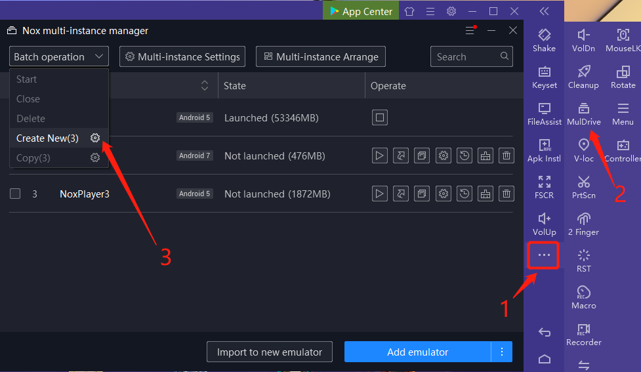Click the RST restart icon
This screenshot has width=641, height=372.
(583, 255)
